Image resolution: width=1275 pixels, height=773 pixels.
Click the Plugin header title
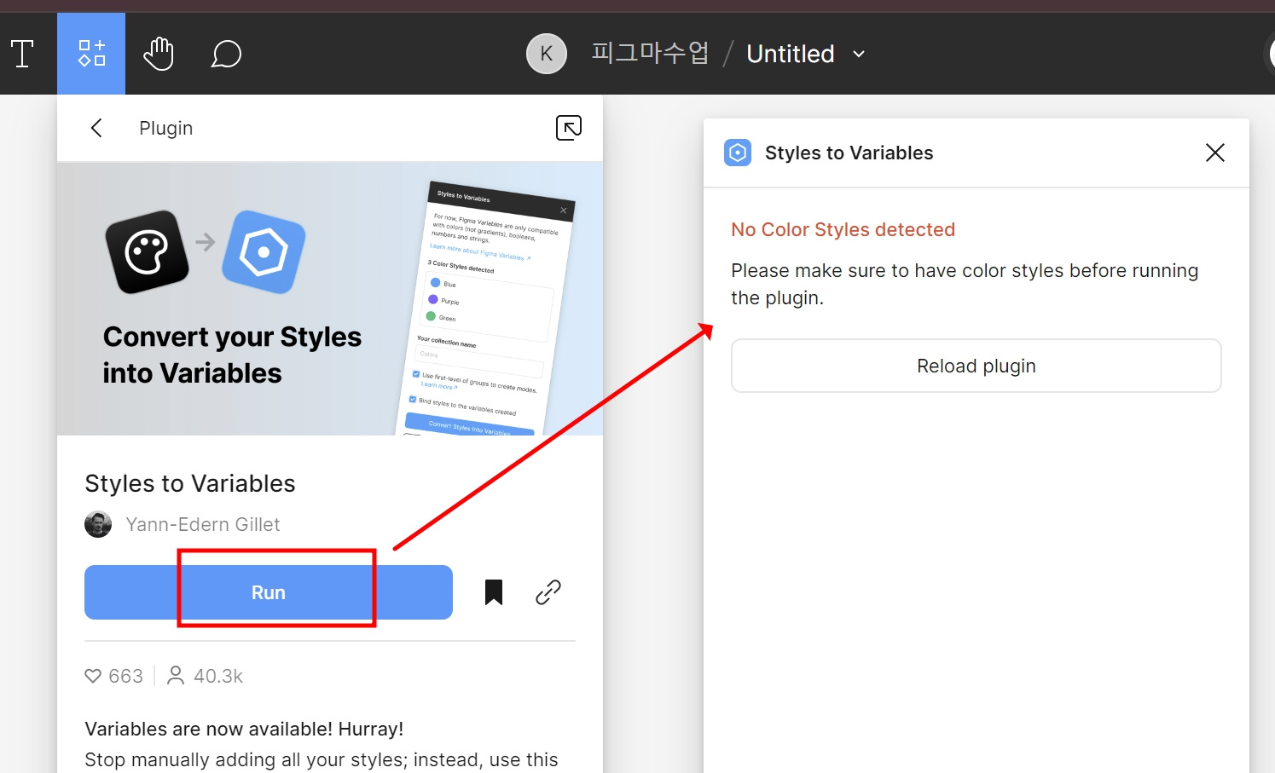pyautogui.click(x=166, y=128)
